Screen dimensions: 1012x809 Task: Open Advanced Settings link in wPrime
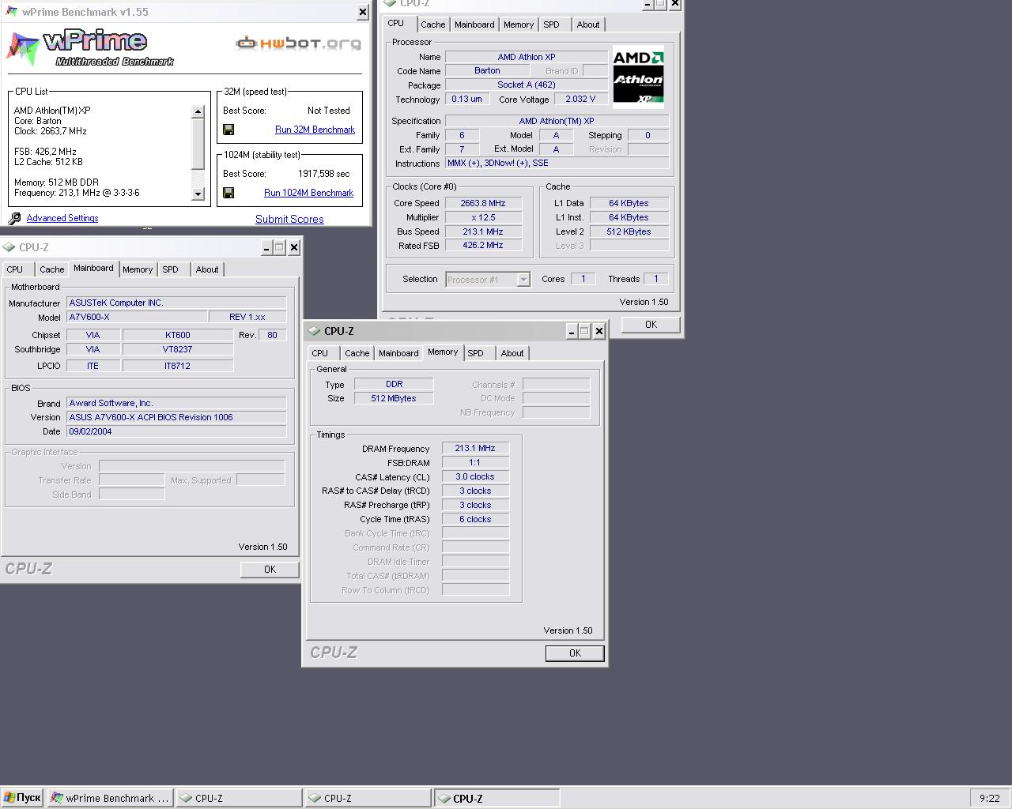coord(62,218)
